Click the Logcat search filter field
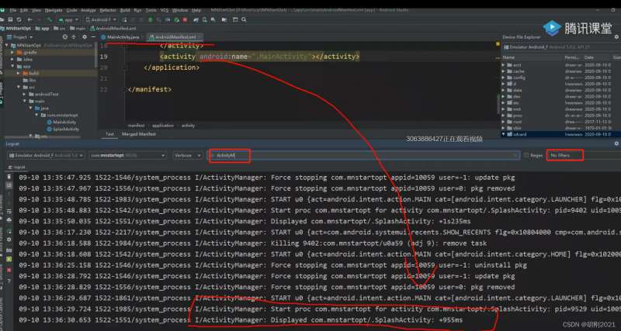This screenshot has width=621, height=331. [364, 155]
